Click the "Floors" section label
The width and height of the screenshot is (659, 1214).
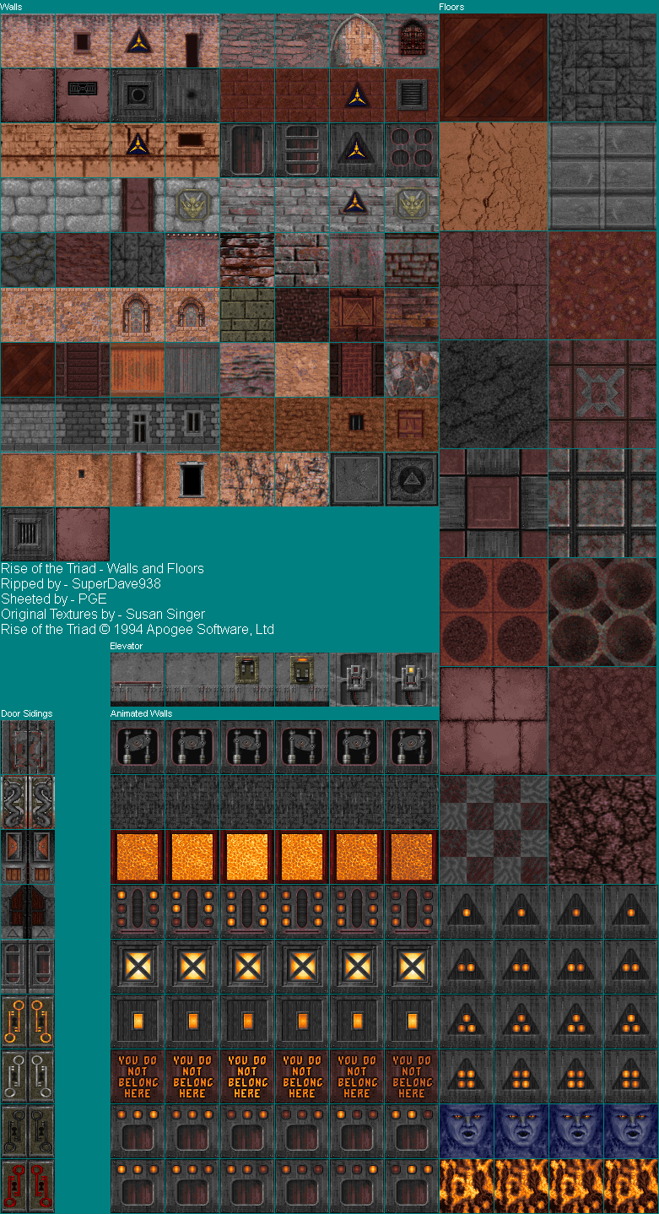click(451, 7)
